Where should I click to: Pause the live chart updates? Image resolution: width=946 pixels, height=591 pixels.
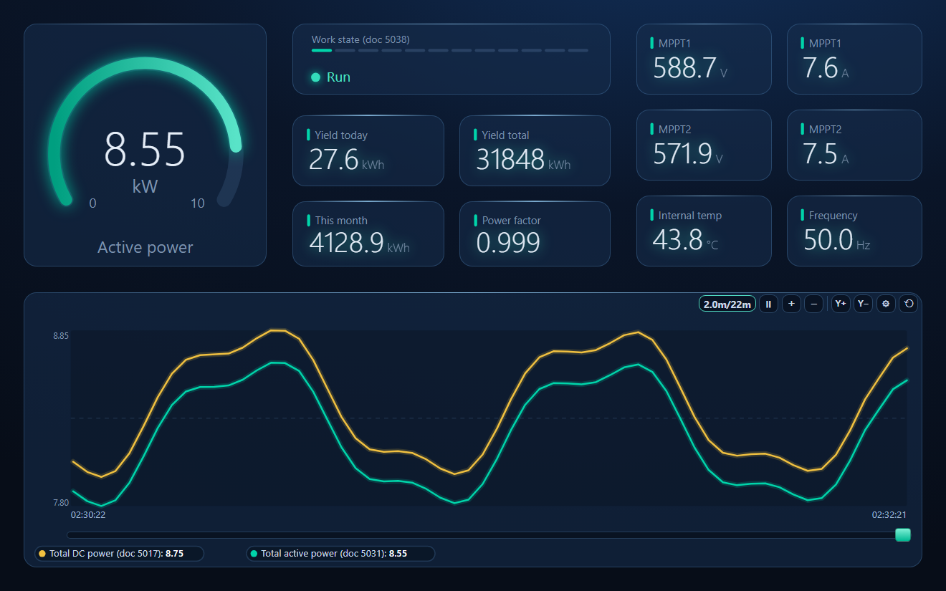(768, 304)
